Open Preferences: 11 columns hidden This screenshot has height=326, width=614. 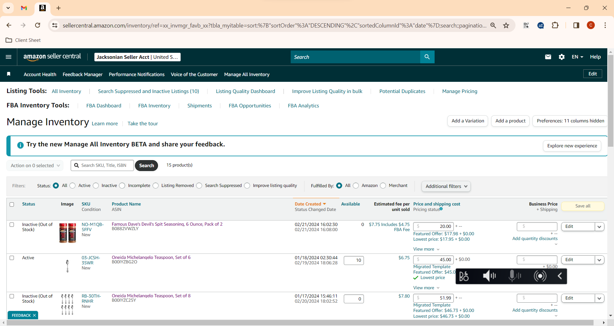click(x=570, y=121)
